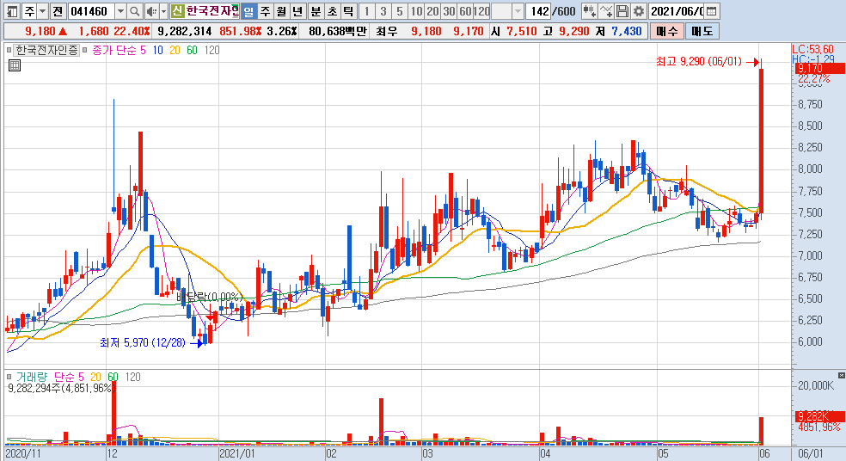Screen dimensions: 846x461
Task: Click the small square before 거래량 label
Action: coord(9,377)
